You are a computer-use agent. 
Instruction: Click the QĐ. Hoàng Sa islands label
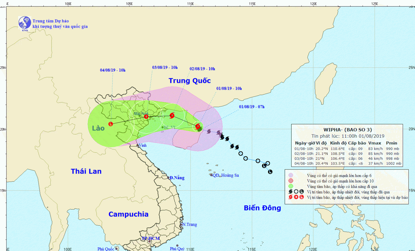tap(226, 175)
